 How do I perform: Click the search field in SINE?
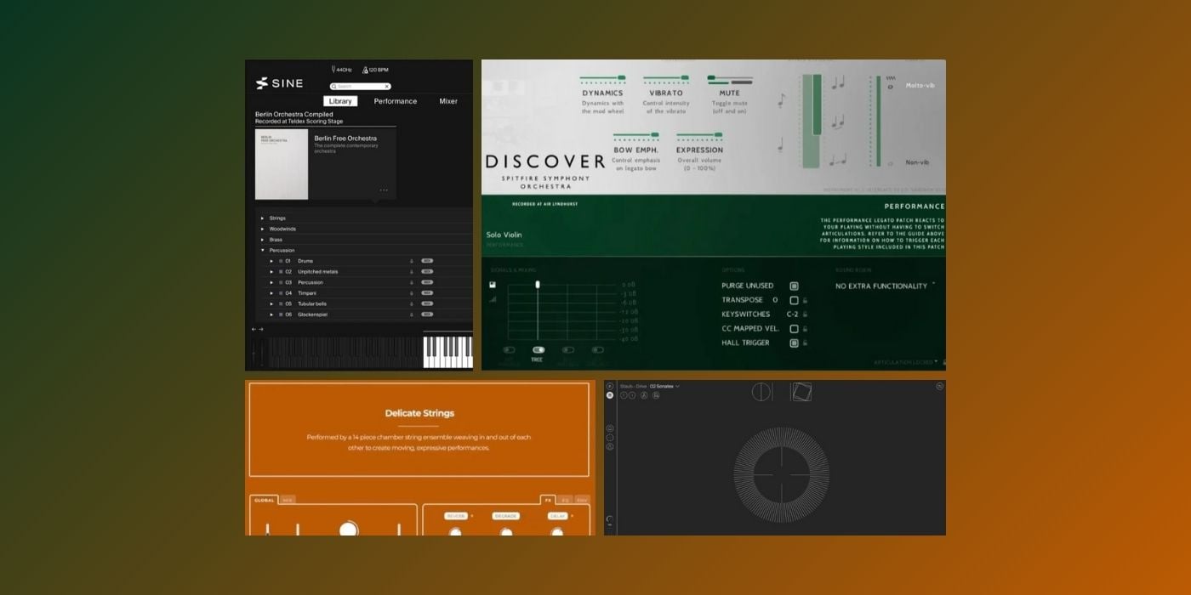point(357,86)
